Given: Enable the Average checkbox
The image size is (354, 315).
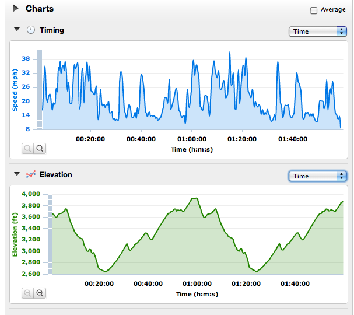Looking at the screenshot, I should tap(314, 10).
